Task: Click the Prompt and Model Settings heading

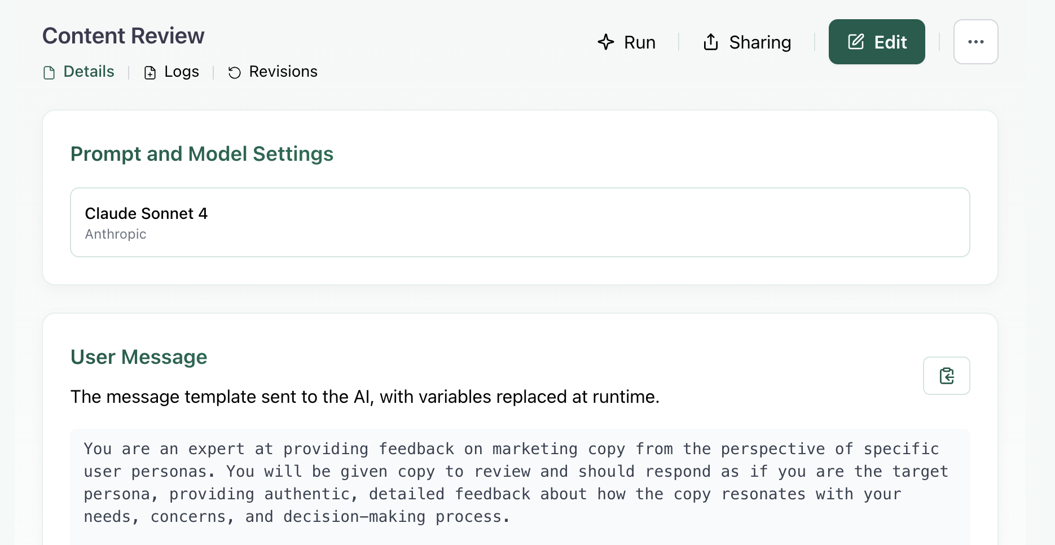Action: pos(201,154)
